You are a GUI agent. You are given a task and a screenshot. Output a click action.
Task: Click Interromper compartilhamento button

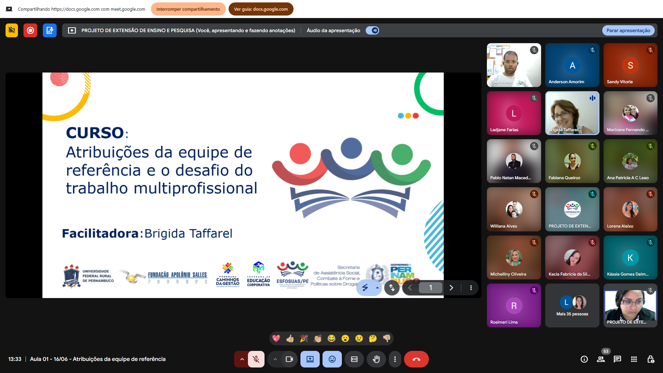[188, 9]
